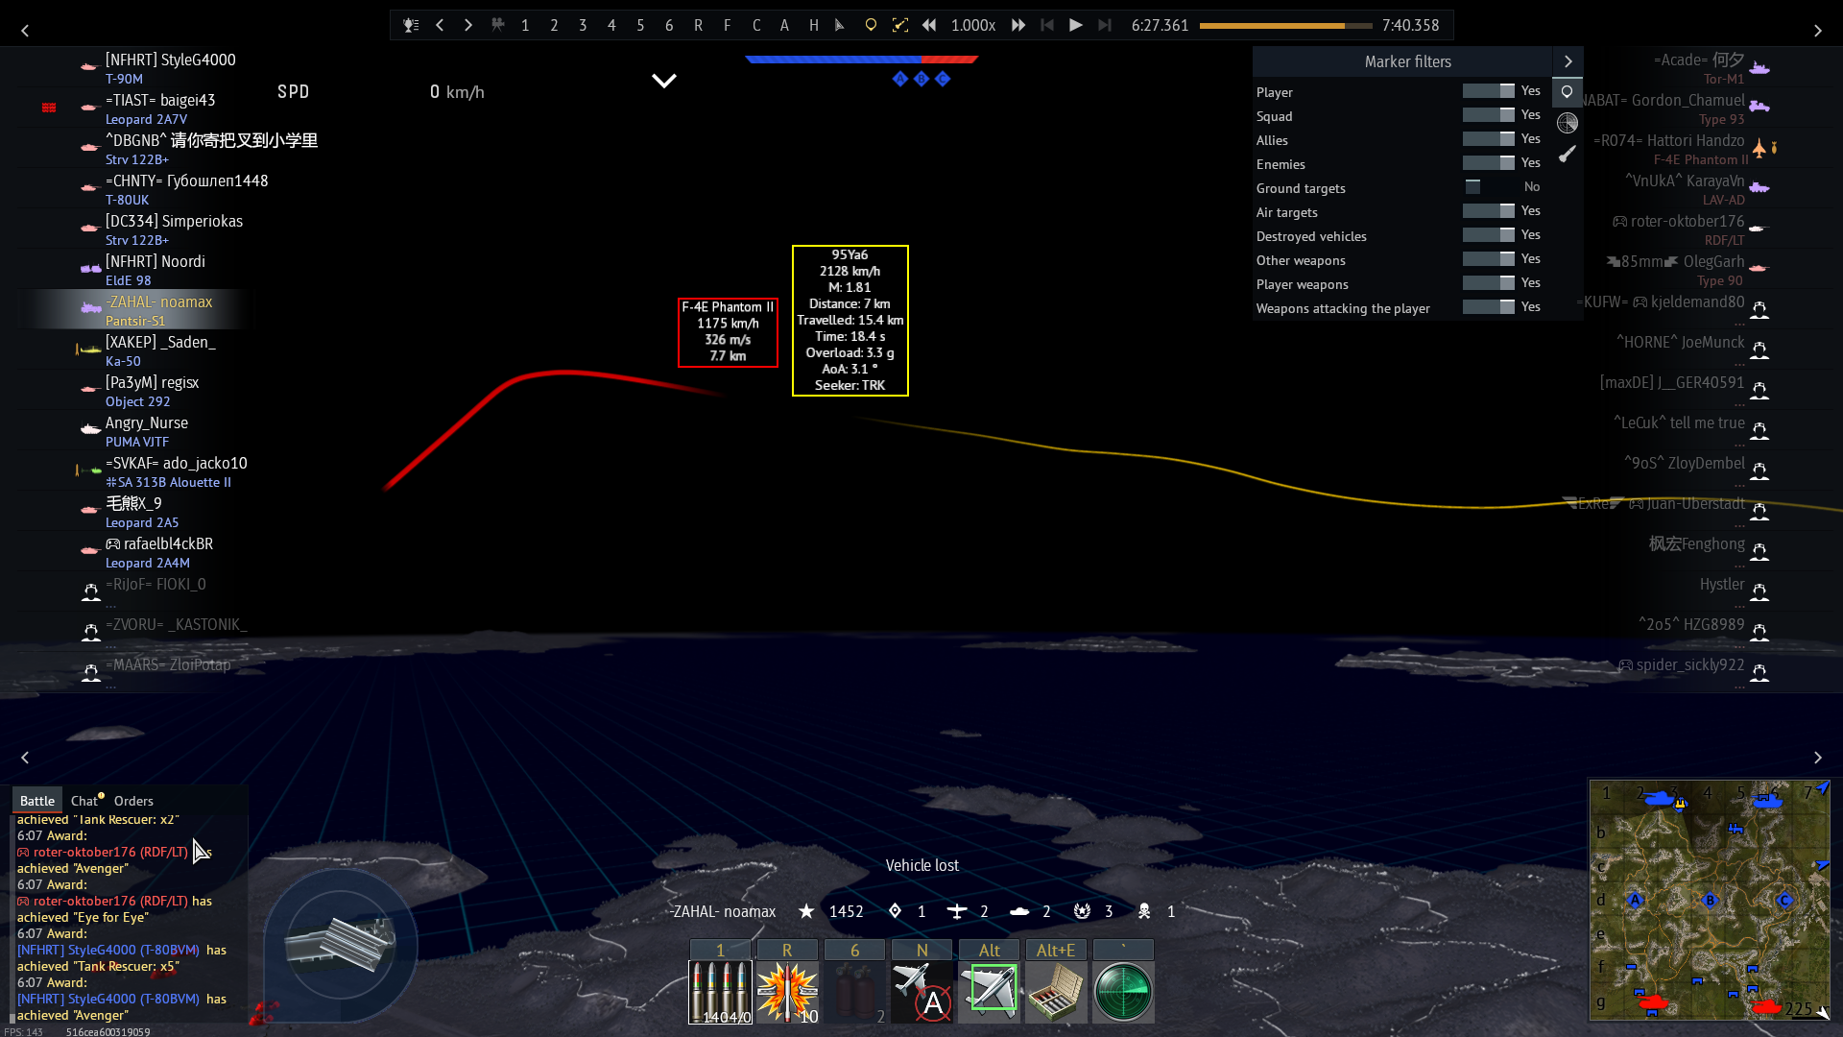Select camera preset 6
The height and width of the screenshot is (1037, 1843).
(x=669, y=25)
